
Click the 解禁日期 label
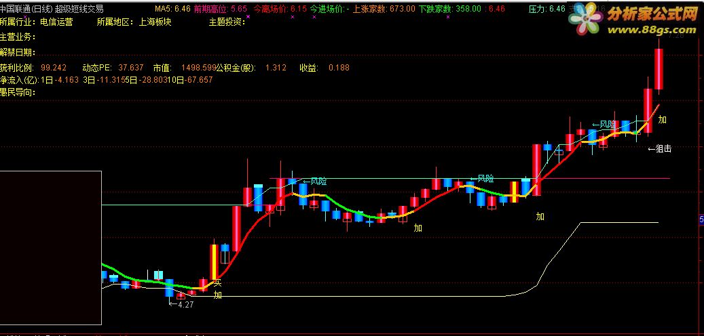click(17, 52)
